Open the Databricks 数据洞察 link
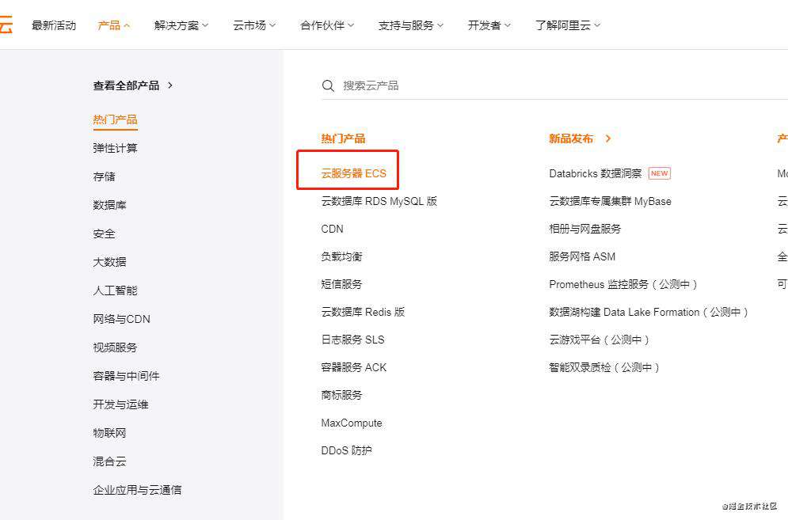The width and height of the screenshot is (788, 520). [x=596, y=174]
